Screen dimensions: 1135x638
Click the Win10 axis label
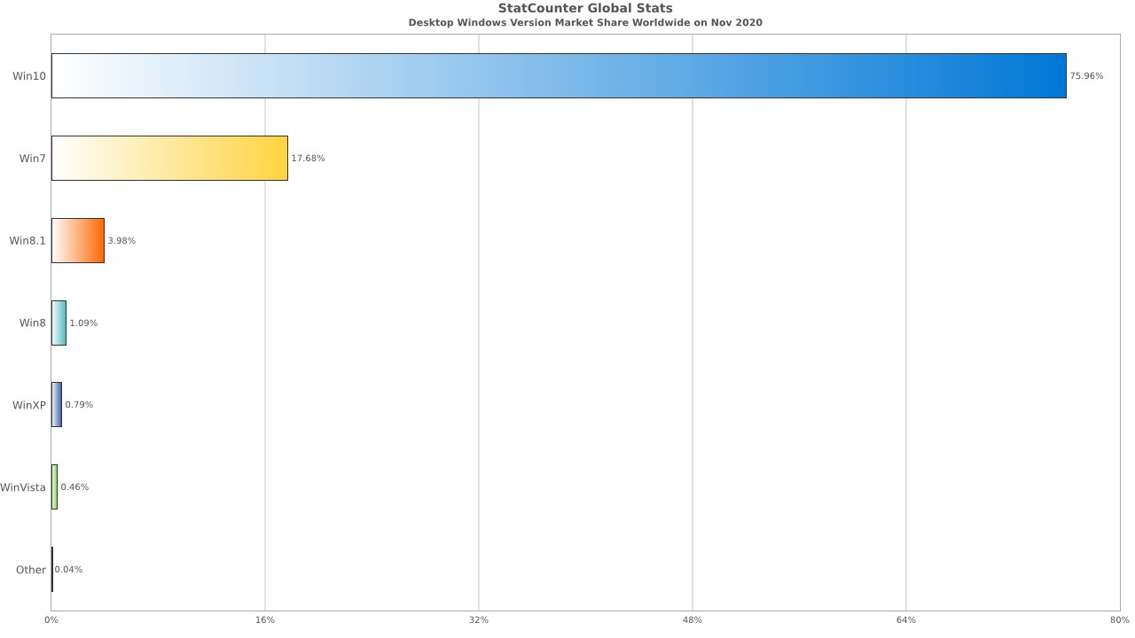(x=29, y=76)
